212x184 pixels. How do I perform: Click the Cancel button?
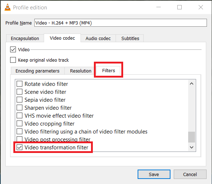coord(190,174)
